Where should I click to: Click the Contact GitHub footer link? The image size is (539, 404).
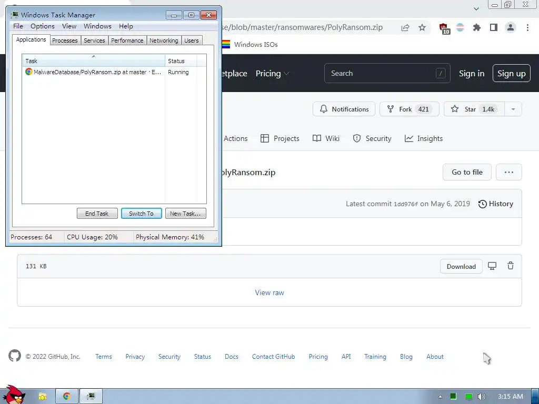pos(273,357)
